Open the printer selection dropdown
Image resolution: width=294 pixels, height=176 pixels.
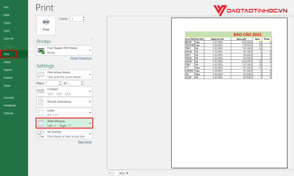pos(89,50)
